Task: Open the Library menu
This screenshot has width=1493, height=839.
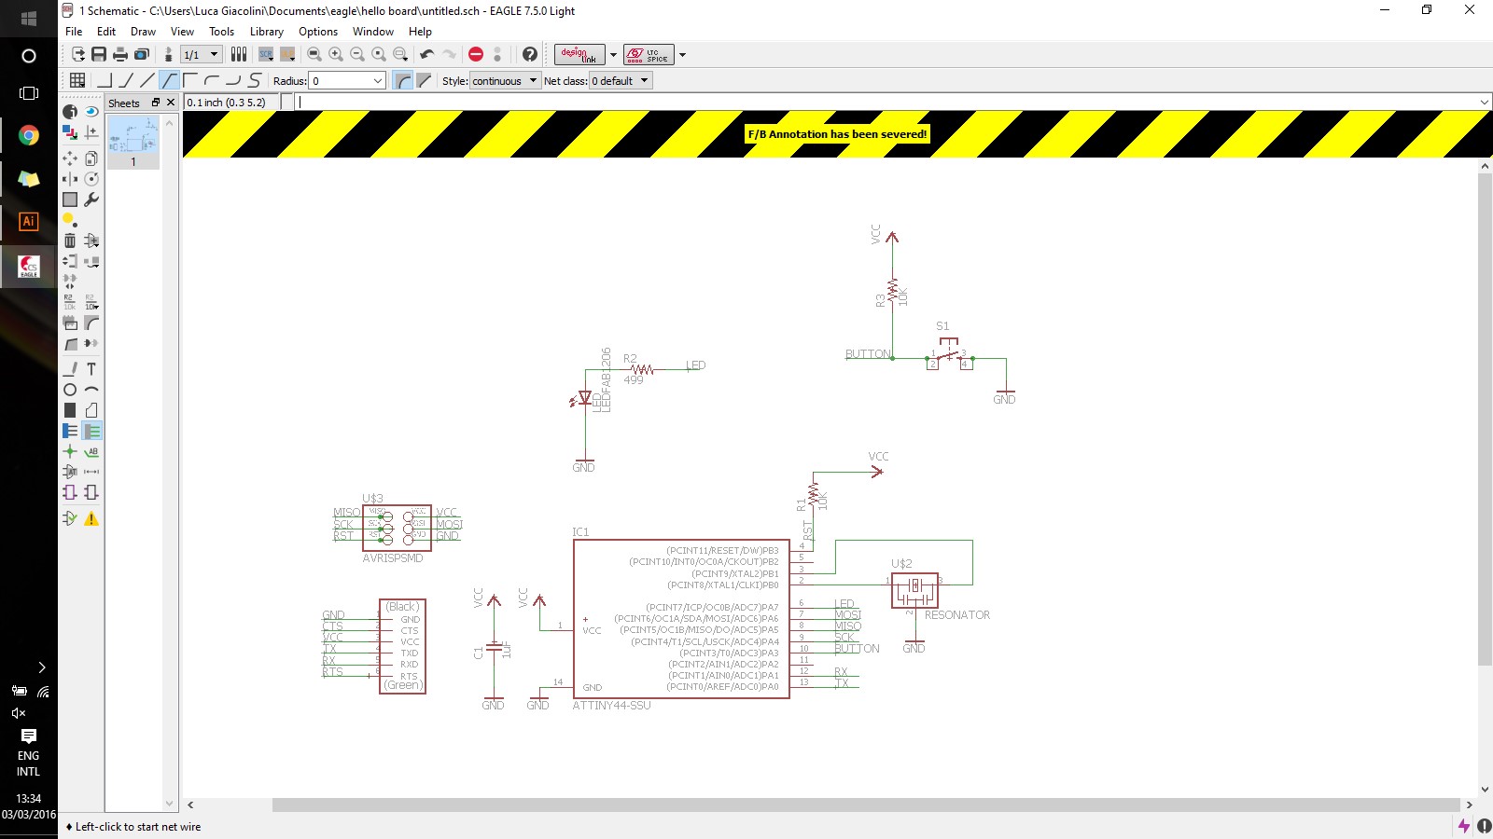Action: click(267, 32)
